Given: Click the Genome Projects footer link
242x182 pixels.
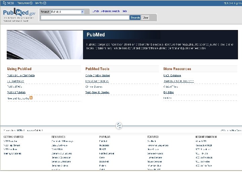Looking at the screenshot, I should click(x=155, y=154).
